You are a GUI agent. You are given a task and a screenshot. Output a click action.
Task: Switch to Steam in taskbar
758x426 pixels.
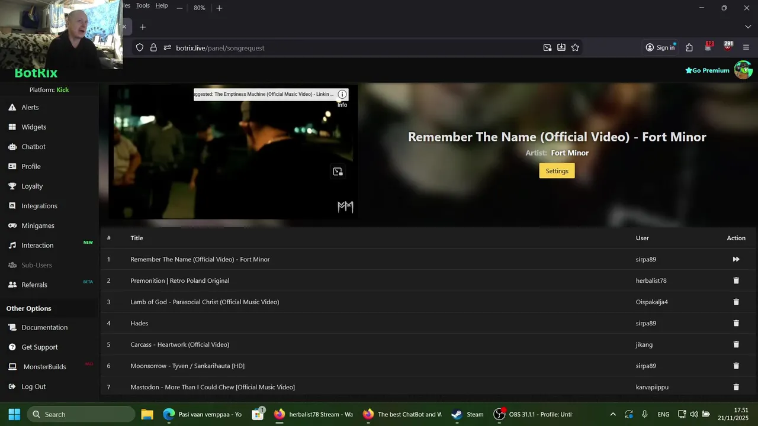pyautogui.click(x=467, y=414)
